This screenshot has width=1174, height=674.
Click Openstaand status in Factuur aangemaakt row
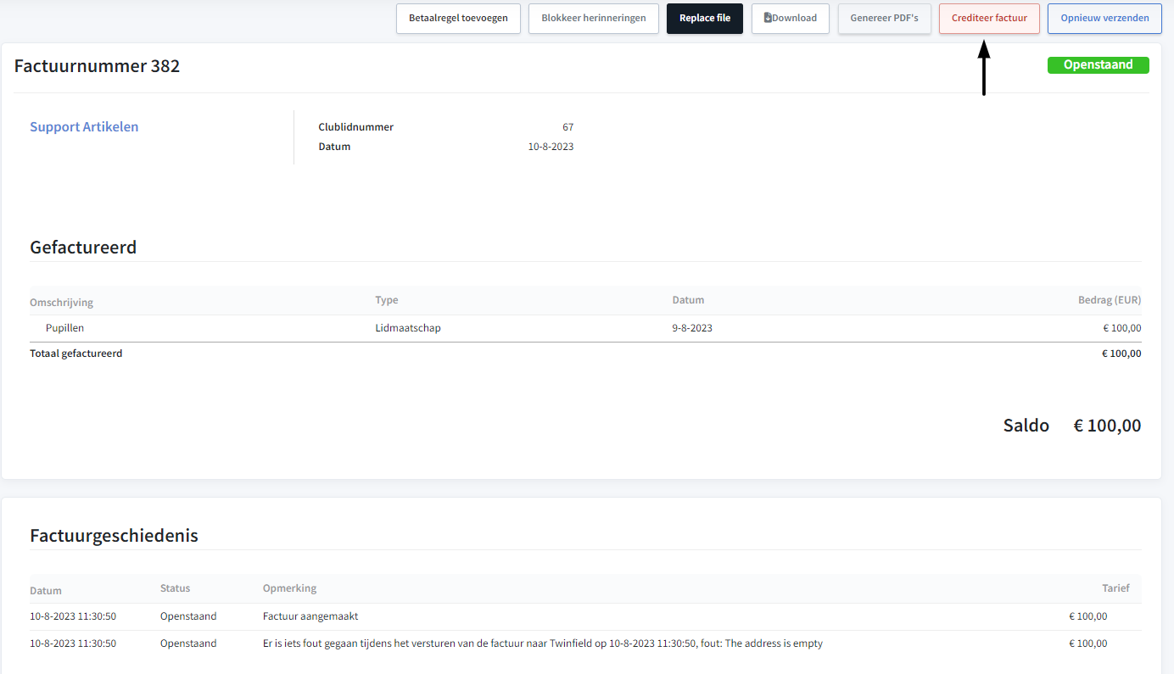point(188,616)
